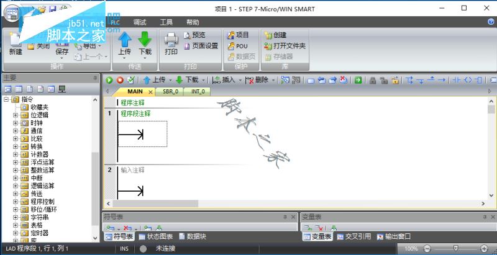Click the pause program status icon

[296, 80]
